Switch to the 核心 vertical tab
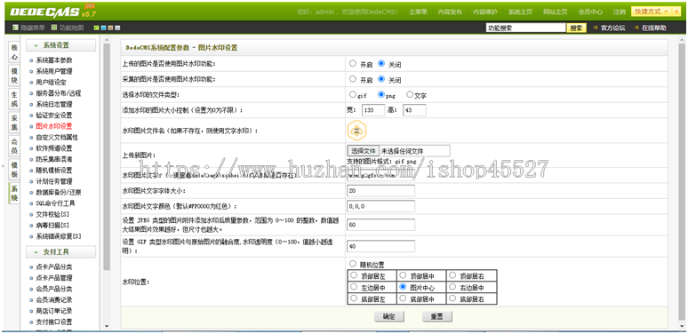This screenshot has height=334, width=688. [x=14, y=52]
